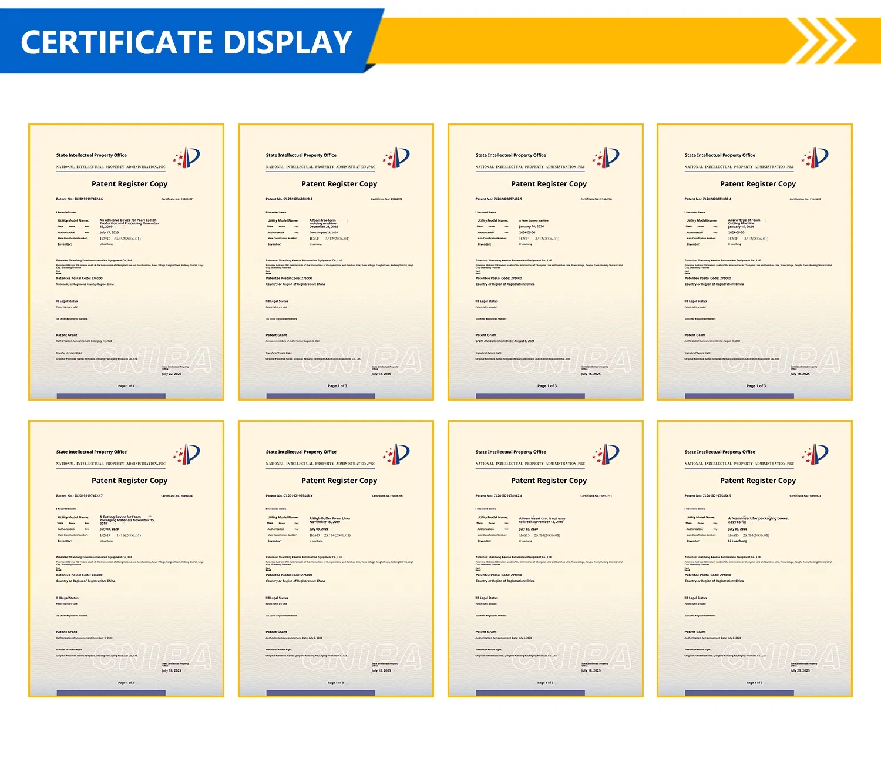Click the logo on the Cutting Device for Foam Packaging Materials certificate
This screenshot has height=768, width=881.
click(187, 454)
